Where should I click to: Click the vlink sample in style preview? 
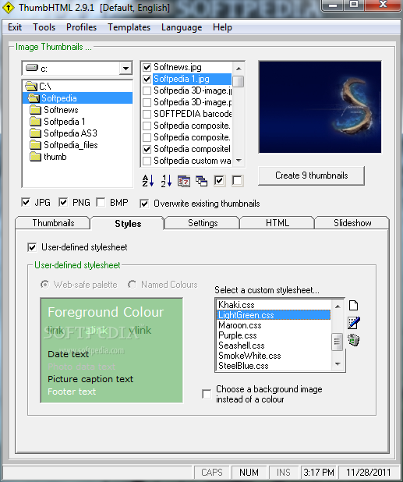140,330
